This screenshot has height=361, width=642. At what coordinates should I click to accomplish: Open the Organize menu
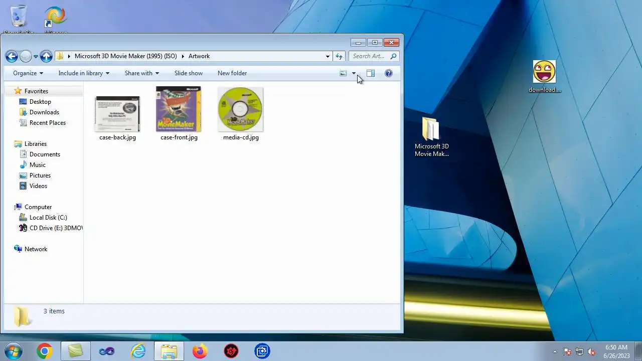click(28, 73)
